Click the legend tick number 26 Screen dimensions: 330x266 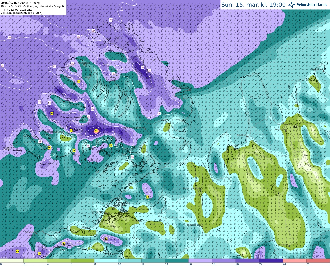coord(308,264)
